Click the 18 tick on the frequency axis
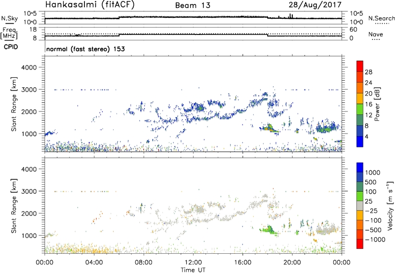 coord(33,30)
